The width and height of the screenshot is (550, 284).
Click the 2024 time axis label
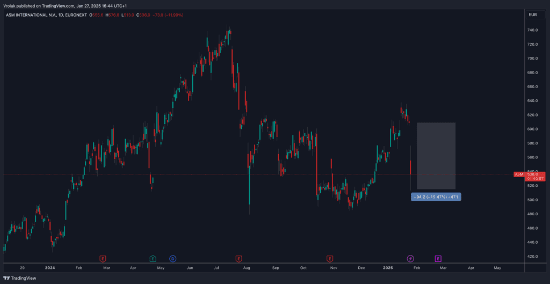coord(50,268)
